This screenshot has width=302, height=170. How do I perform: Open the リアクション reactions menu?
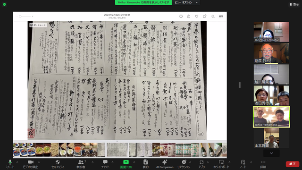(x=184, y=164)
